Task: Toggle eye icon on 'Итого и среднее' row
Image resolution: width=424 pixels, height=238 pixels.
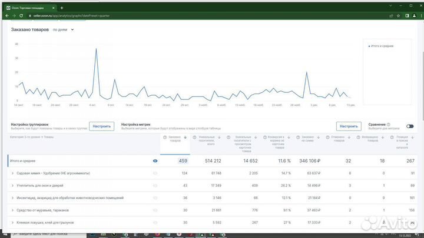Action: [x=155, y=160]
